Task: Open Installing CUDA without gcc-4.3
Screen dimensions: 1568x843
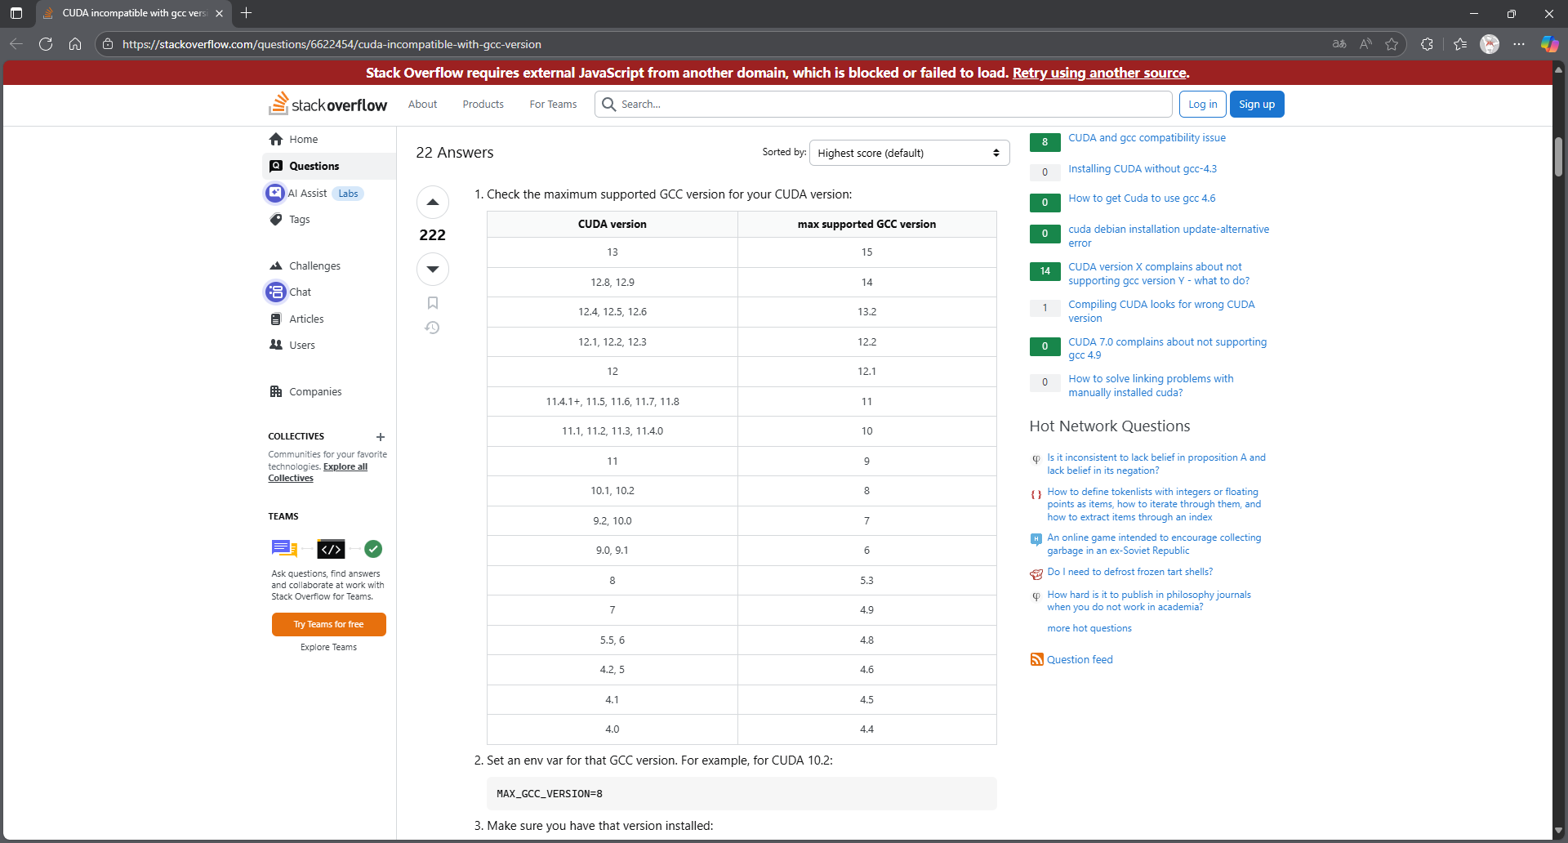Action: click(1142, 168)
